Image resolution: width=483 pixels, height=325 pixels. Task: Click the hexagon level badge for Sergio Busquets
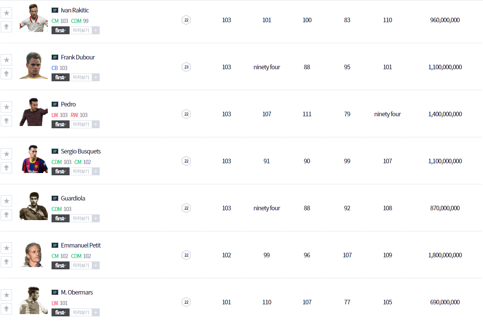point(186,161)
